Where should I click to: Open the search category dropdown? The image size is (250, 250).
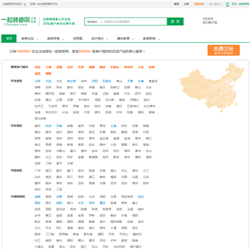(94, 22)
